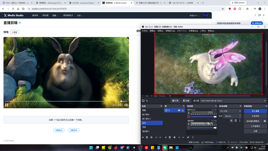Screen dimensions: 268x151
Task: Click OBS source 设置 properties button
Action: coord(175,101)
